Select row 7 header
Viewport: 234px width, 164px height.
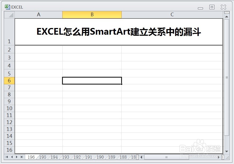[x=9, y=87]
